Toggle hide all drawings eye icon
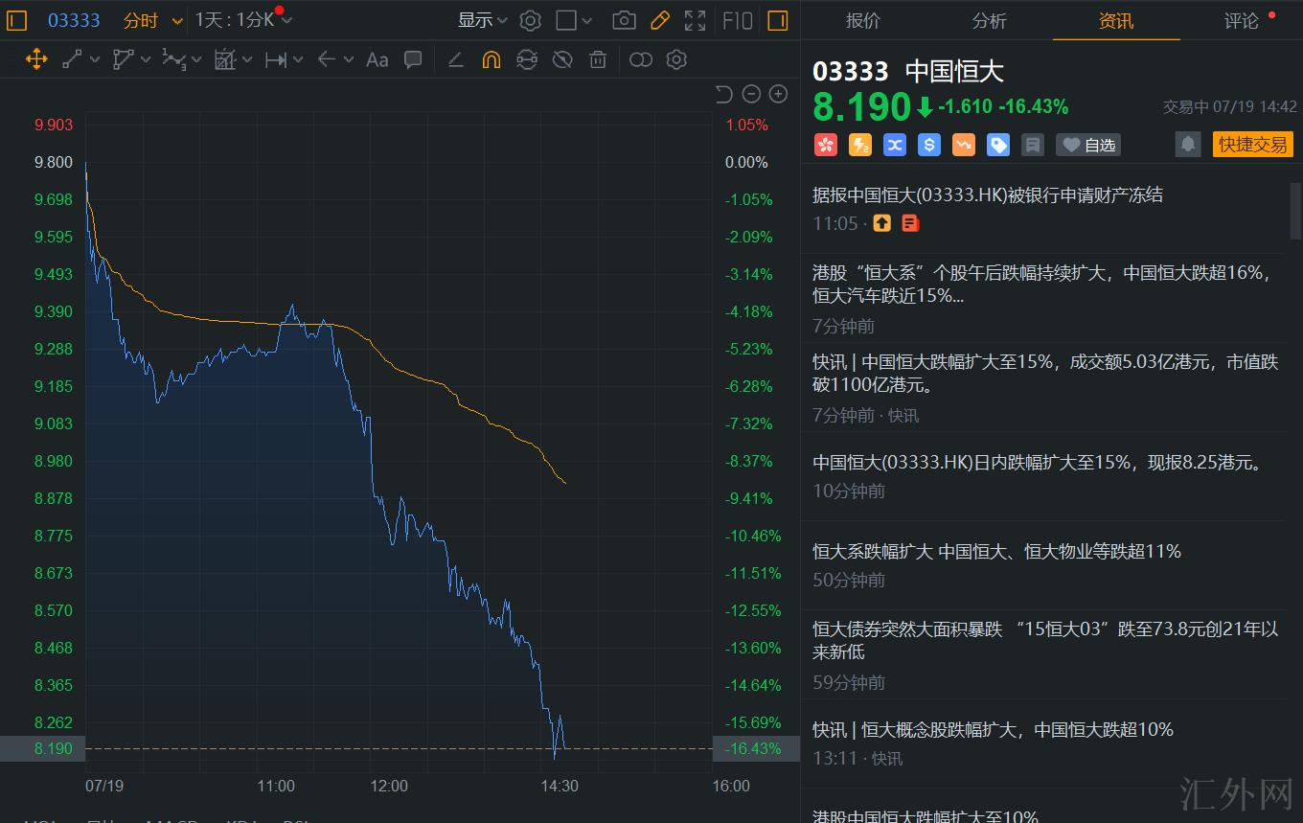This screenshot has height=823, width=1303. coord(562,59)
